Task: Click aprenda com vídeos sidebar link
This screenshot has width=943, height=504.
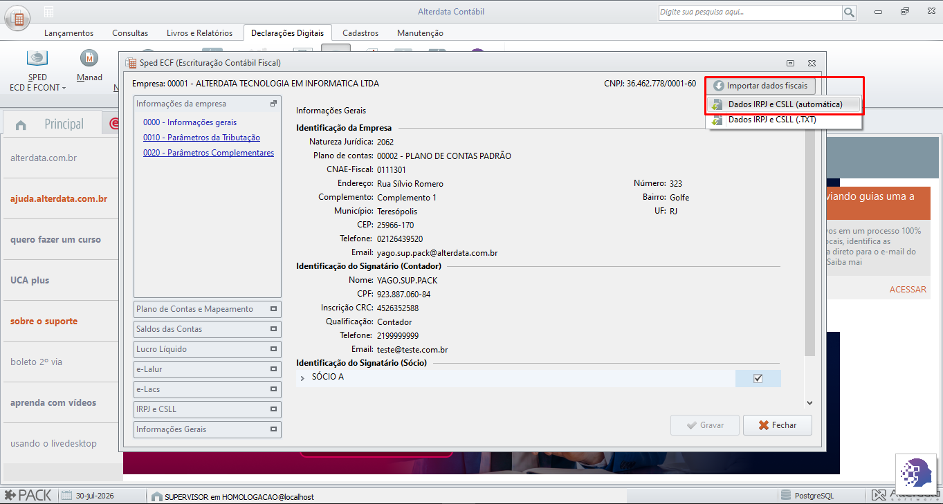Action: pos(53,403)
